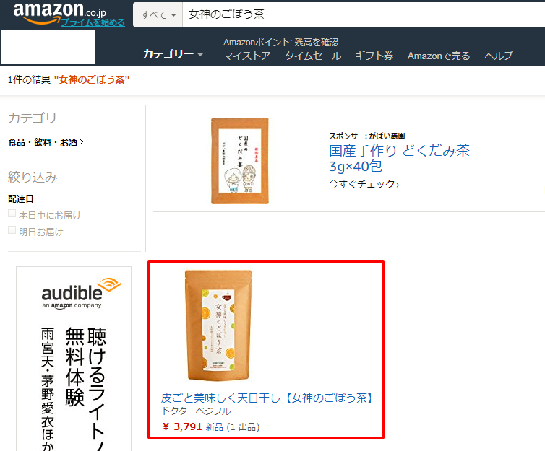This screenshot has height=451, width=545.
Task: Open the タイムセール nav item
Action: (313, 56)
